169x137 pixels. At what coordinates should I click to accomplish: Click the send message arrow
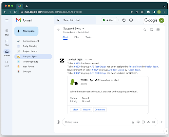pyautogui.click(x=161, y=122)
